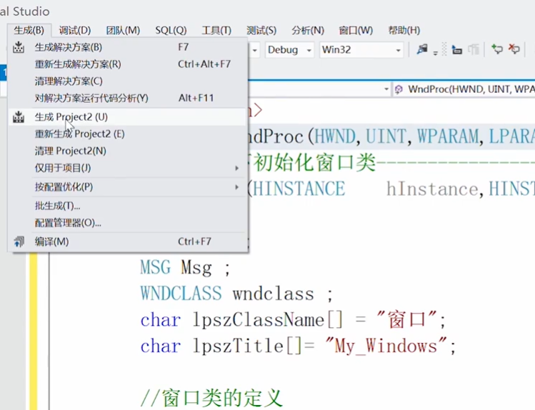This screenshot has height=410, width=535.
Task: Click the WndProc function icon in navigation bar
Action: [x=398, y=90]
